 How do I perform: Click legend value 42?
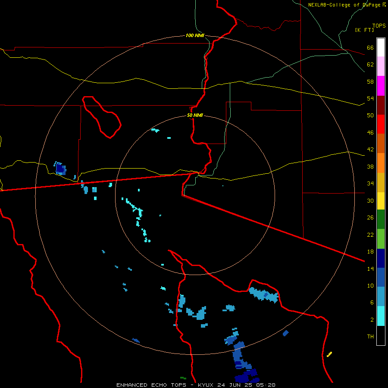[x=370, y=150]
